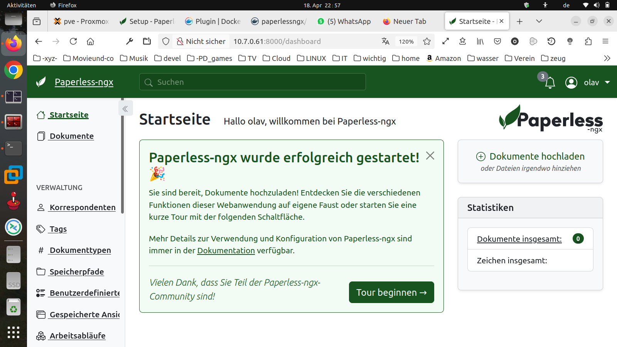Switch to the Neuer Tab tab
617x347 pixels.
[x=410, y=21]
